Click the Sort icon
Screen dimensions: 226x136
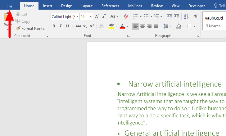pyautogui.click(x=186, y=16)
